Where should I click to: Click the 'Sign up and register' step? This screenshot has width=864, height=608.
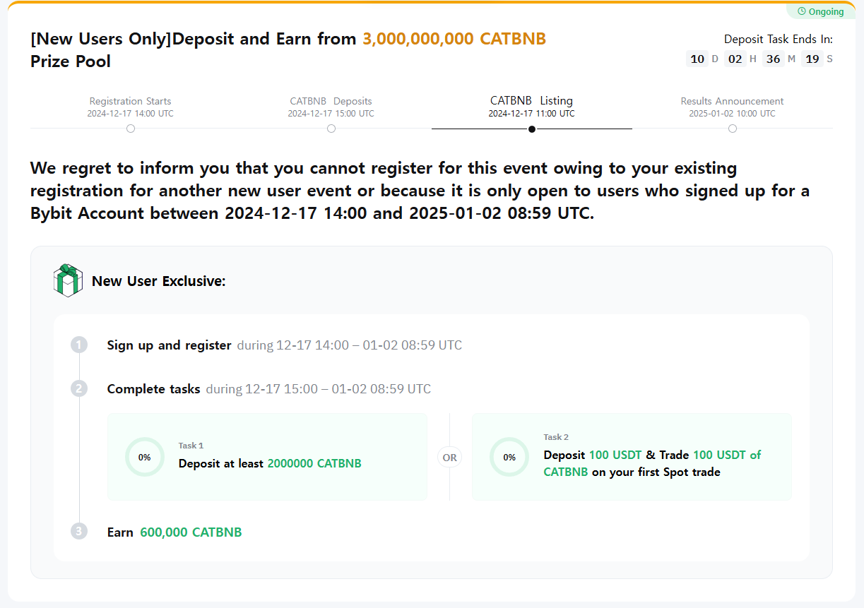169,345
